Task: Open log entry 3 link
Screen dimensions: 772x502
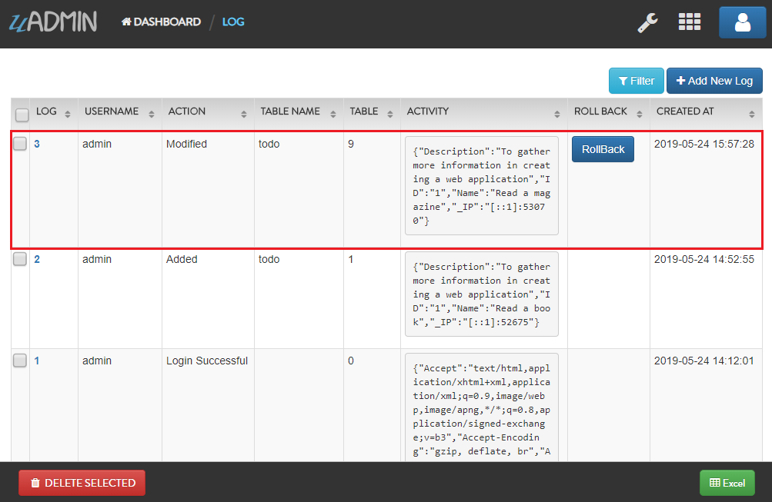Action: (x=37, y=144)
